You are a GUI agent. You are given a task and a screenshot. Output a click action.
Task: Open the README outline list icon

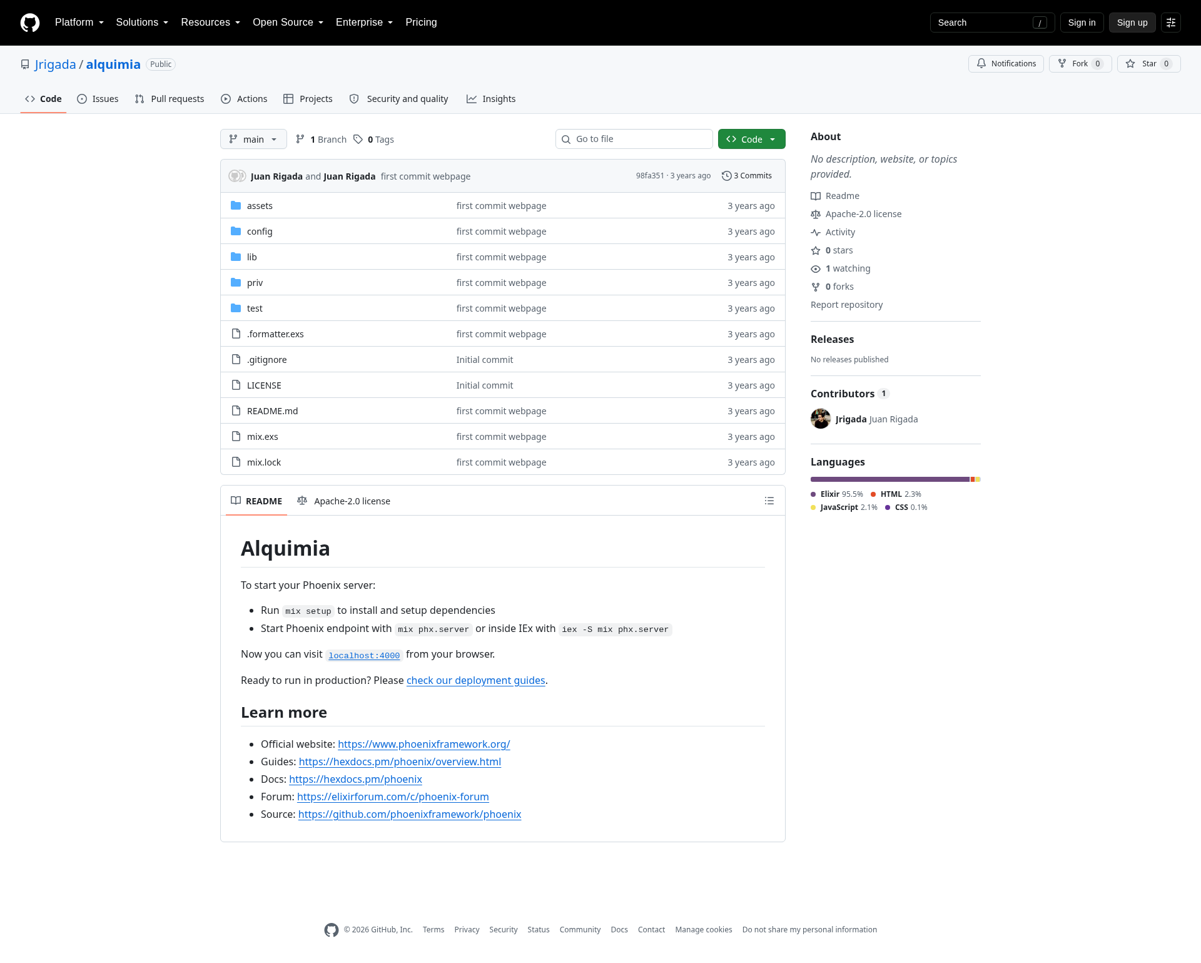point(769,501)
